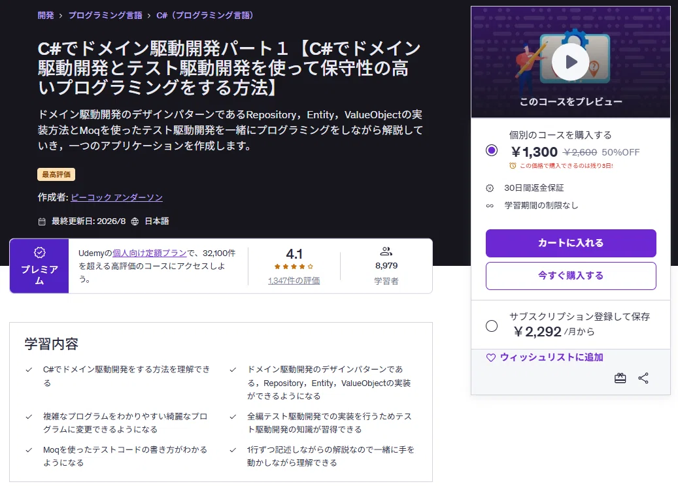Screen dimensions: 678x486
Task: Click the gift course icon
Action: click(620, 378)
